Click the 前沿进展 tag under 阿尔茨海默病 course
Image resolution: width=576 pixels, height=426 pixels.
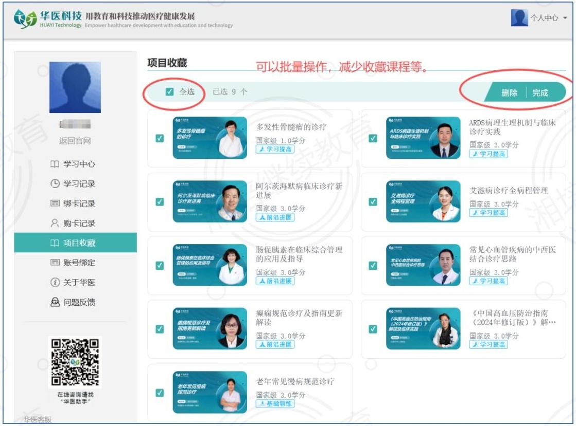click(275, 217)
